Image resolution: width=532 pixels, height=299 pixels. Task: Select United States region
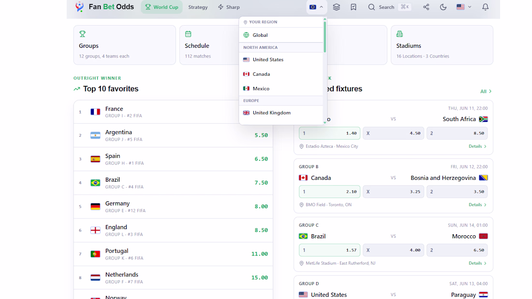pyautogui.click(x=281, y=59)
